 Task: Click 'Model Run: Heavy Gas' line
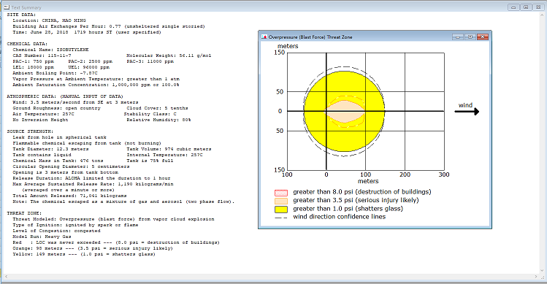42,237
